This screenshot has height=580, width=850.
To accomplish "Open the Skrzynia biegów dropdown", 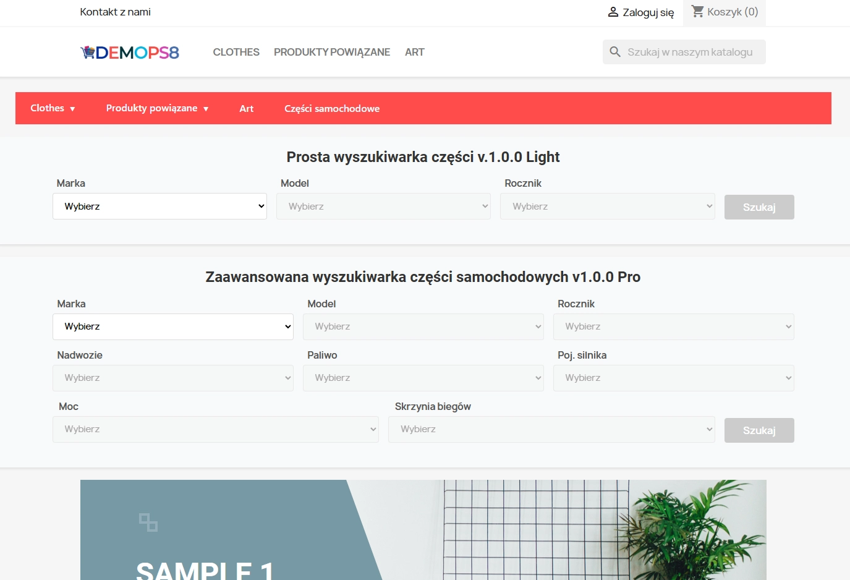I will pyautogui.click(x=551, y=429).
